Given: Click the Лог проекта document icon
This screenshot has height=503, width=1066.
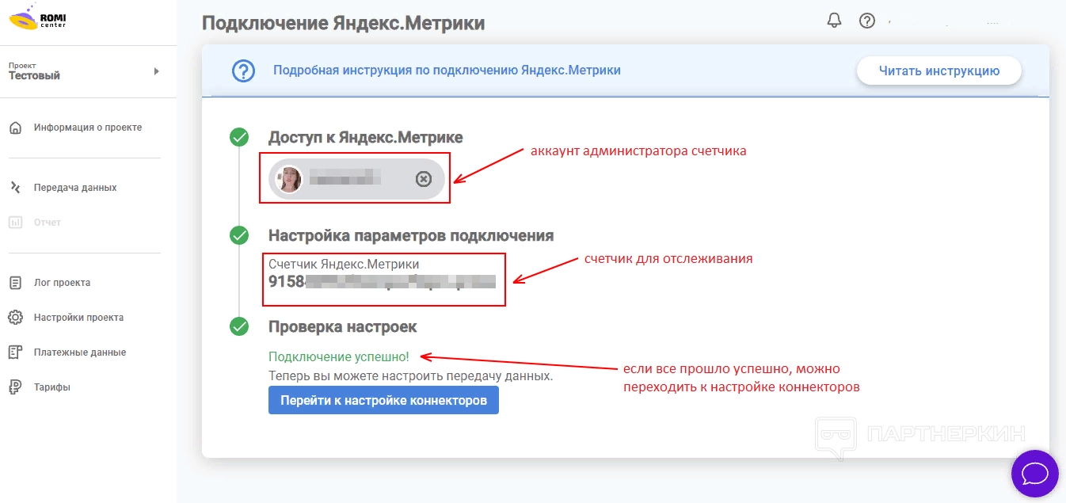Looking at the screenshot, I should [15, 283].
